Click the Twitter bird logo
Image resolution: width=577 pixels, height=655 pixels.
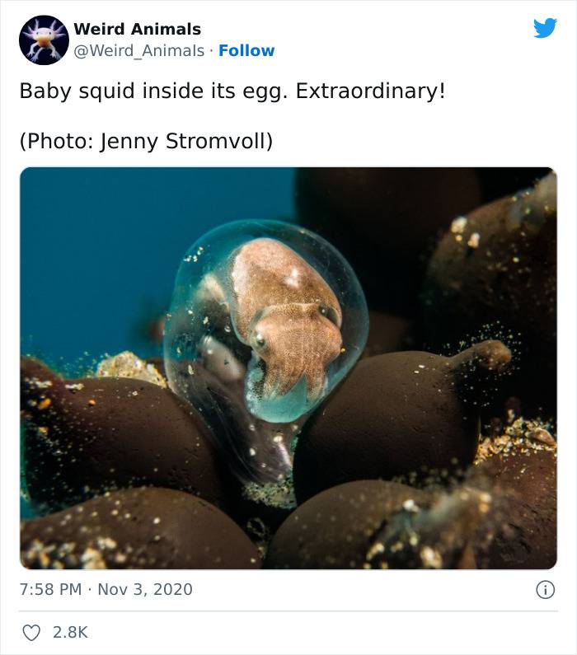545,28
